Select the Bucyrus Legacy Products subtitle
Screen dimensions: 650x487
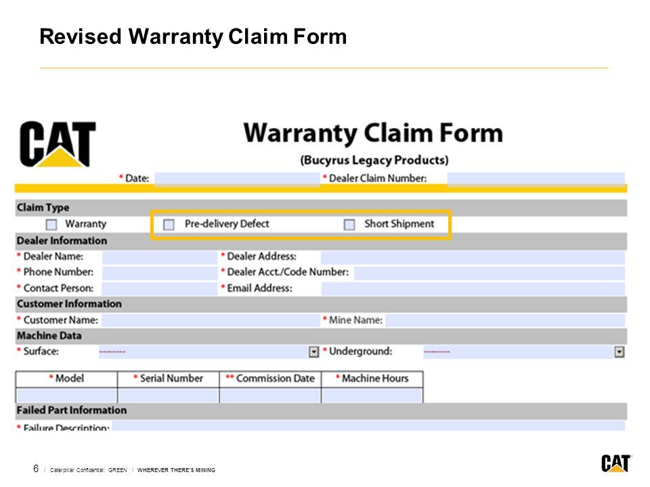click(x=374, y=160)
